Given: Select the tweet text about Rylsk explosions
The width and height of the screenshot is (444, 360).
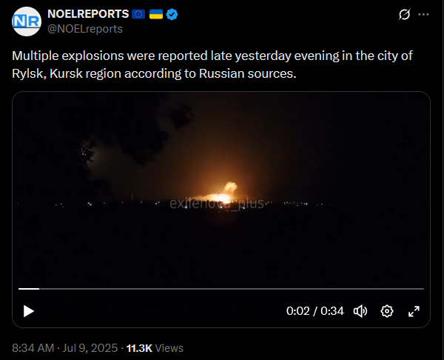Looking at the screenshot, I should pos(212,64).
